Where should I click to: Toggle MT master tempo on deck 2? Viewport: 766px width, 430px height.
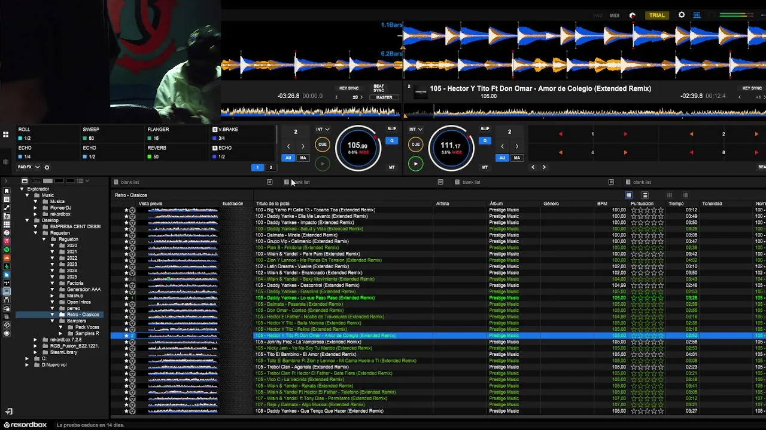485,167
